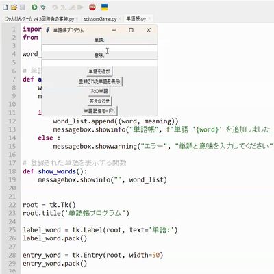The image size is (274, 274).
Task: Click the Step into toolbar icon
Action: point(64,8)
